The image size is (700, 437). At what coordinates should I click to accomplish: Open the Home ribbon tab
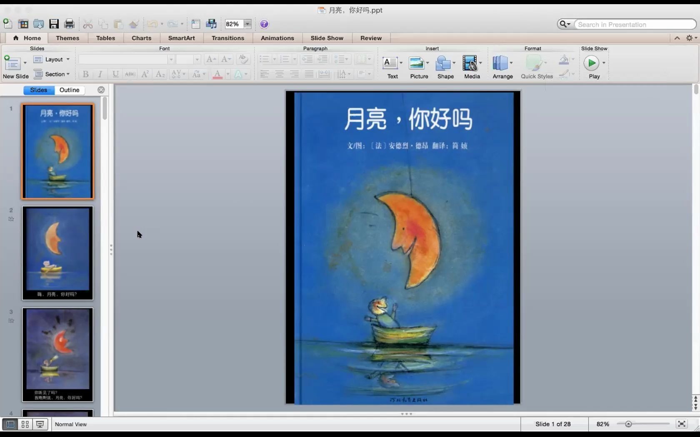[x=27, y=38]
